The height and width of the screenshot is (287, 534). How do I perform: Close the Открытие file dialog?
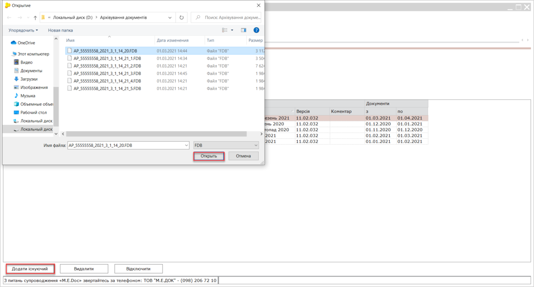tap(258, 5)
